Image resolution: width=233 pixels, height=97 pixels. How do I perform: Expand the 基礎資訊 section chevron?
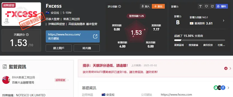228,88
